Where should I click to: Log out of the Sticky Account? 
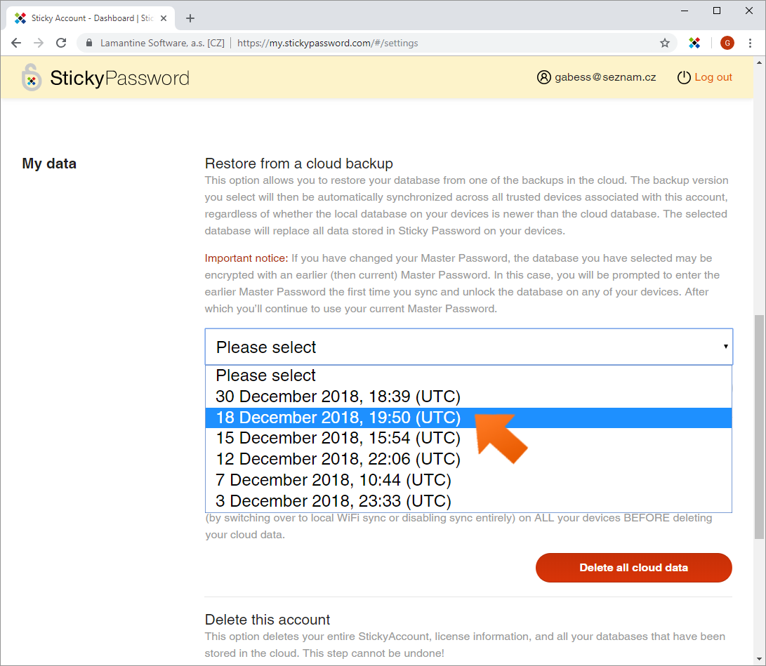[713, 77]
